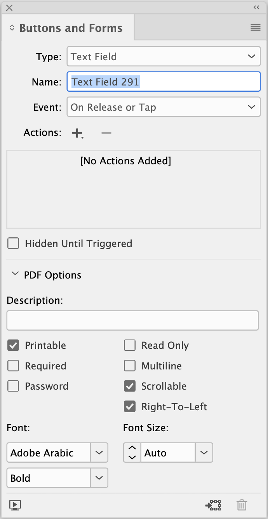Click the Description text field
This screenshot has width=268, height=519.
pyautogui.click(x=132, y=320)
